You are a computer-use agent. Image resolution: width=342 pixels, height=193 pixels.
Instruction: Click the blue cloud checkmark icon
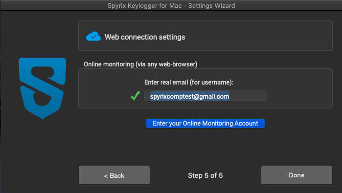(93, 37)
